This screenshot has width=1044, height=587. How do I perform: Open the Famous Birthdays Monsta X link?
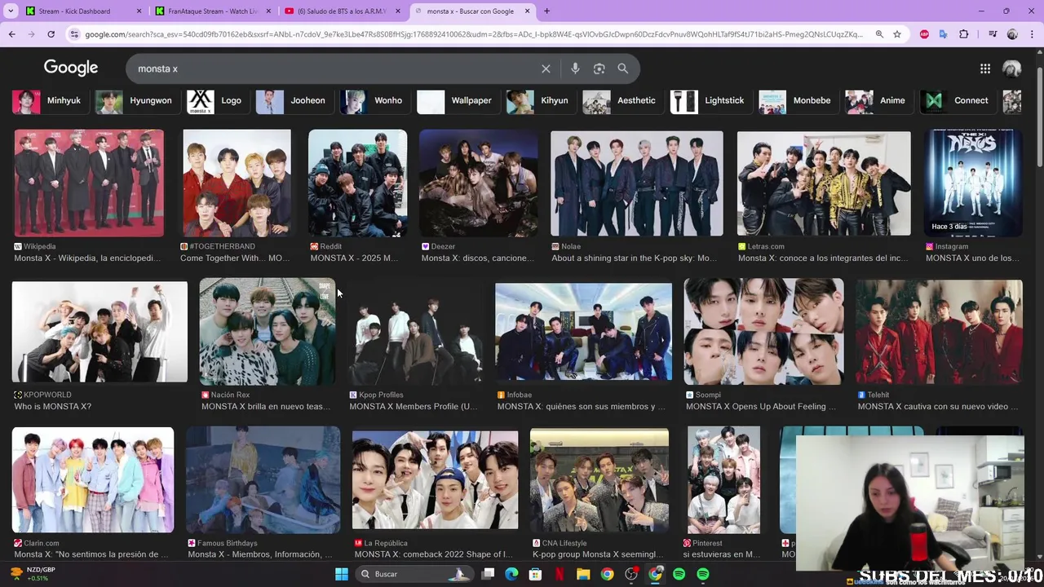pos(260,554)
